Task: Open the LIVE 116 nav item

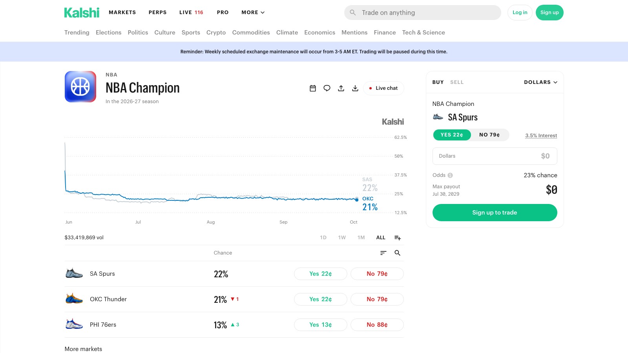Action: (191, 13)
